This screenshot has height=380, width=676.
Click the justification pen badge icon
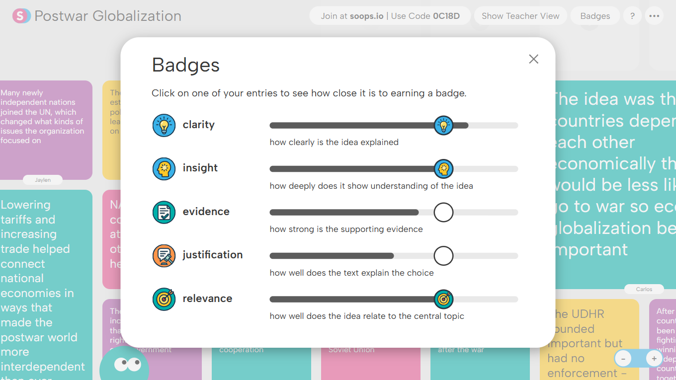164,255
